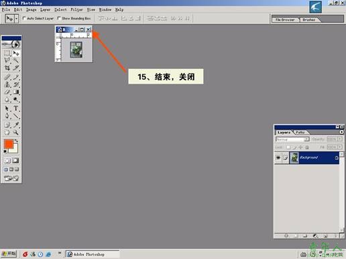Select the Lasso tool
The image size is (346, 259).
(7, 60)
